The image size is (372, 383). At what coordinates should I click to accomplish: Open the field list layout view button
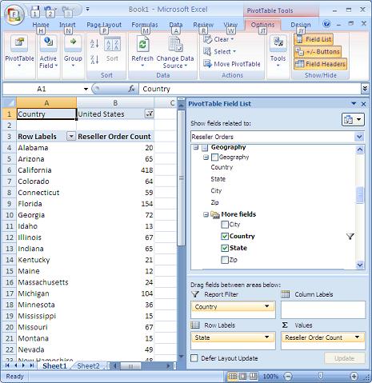pos(353,120)
